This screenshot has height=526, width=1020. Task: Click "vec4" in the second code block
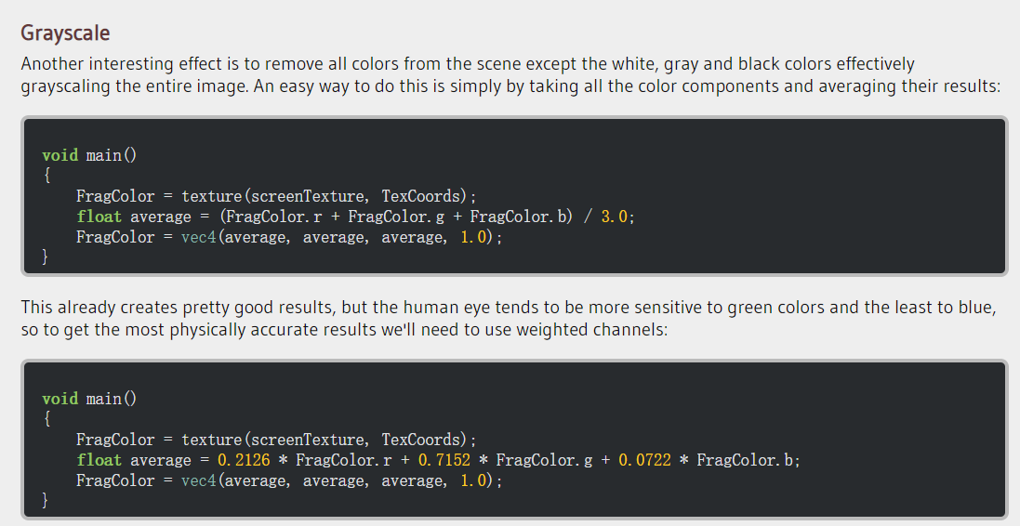198,480
